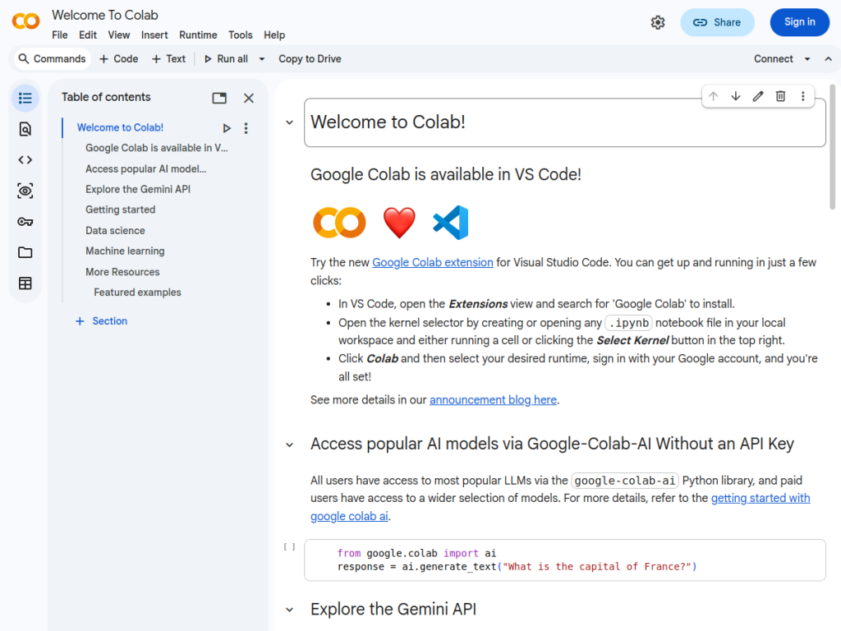Collapse the toolbar header chevron
This screenshot has width=841, height=631.
828,59
